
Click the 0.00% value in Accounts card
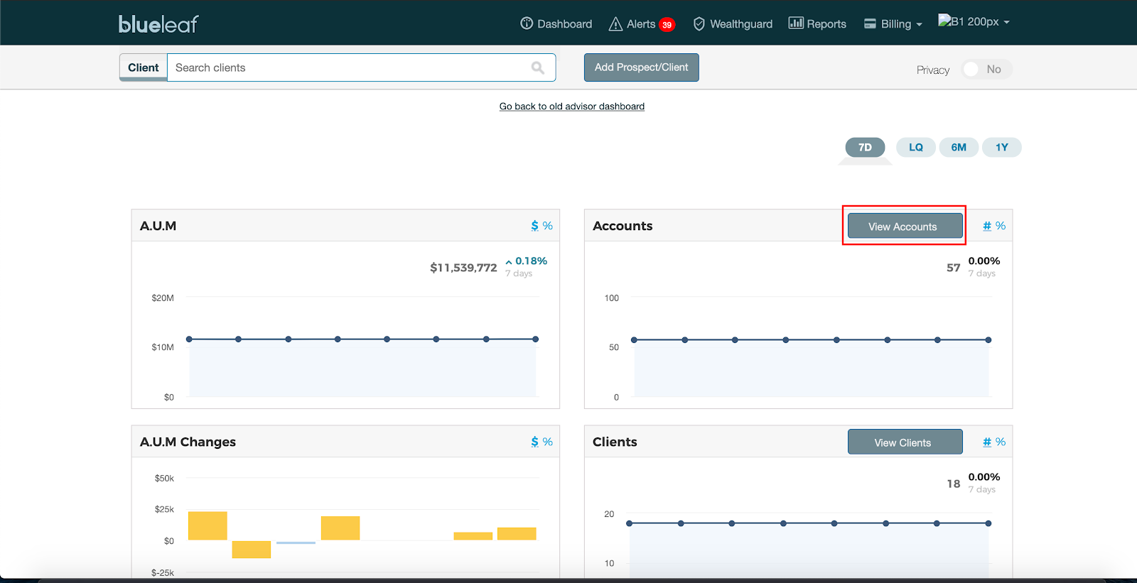[x=984, y=261]
